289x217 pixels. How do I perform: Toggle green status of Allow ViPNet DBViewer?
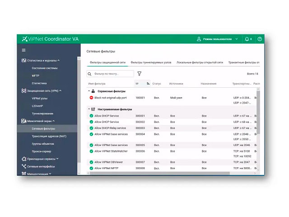(91, 162)
